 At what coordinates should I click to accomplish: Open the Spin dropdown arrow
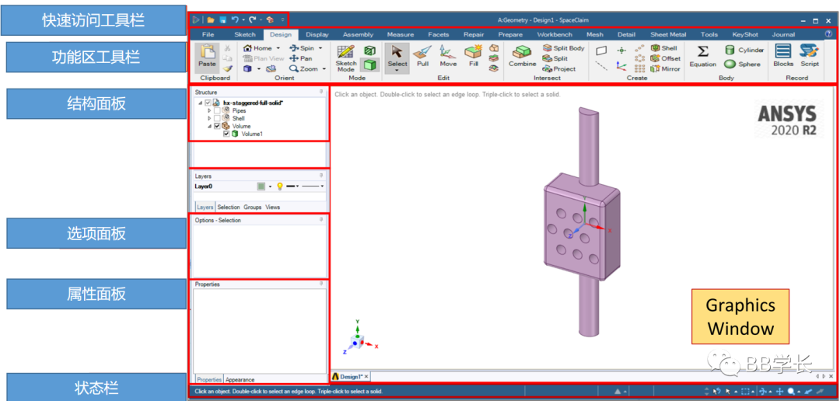coord(320,48)
